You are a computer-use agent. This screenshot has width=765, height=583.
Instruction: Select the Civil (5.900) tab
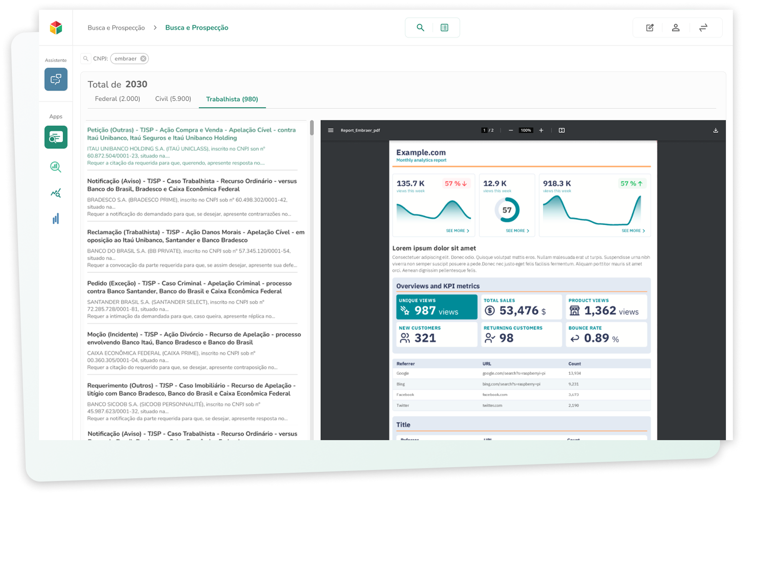(x=173, y=99)
